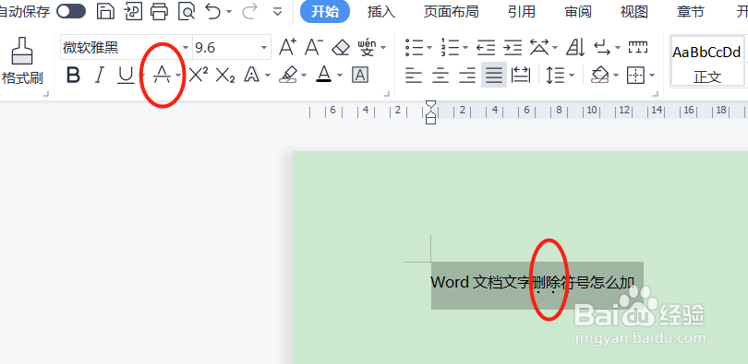Decrease font size with A- icon
The height and width of the screenshot is (364, 748).
tap(314, 47)
